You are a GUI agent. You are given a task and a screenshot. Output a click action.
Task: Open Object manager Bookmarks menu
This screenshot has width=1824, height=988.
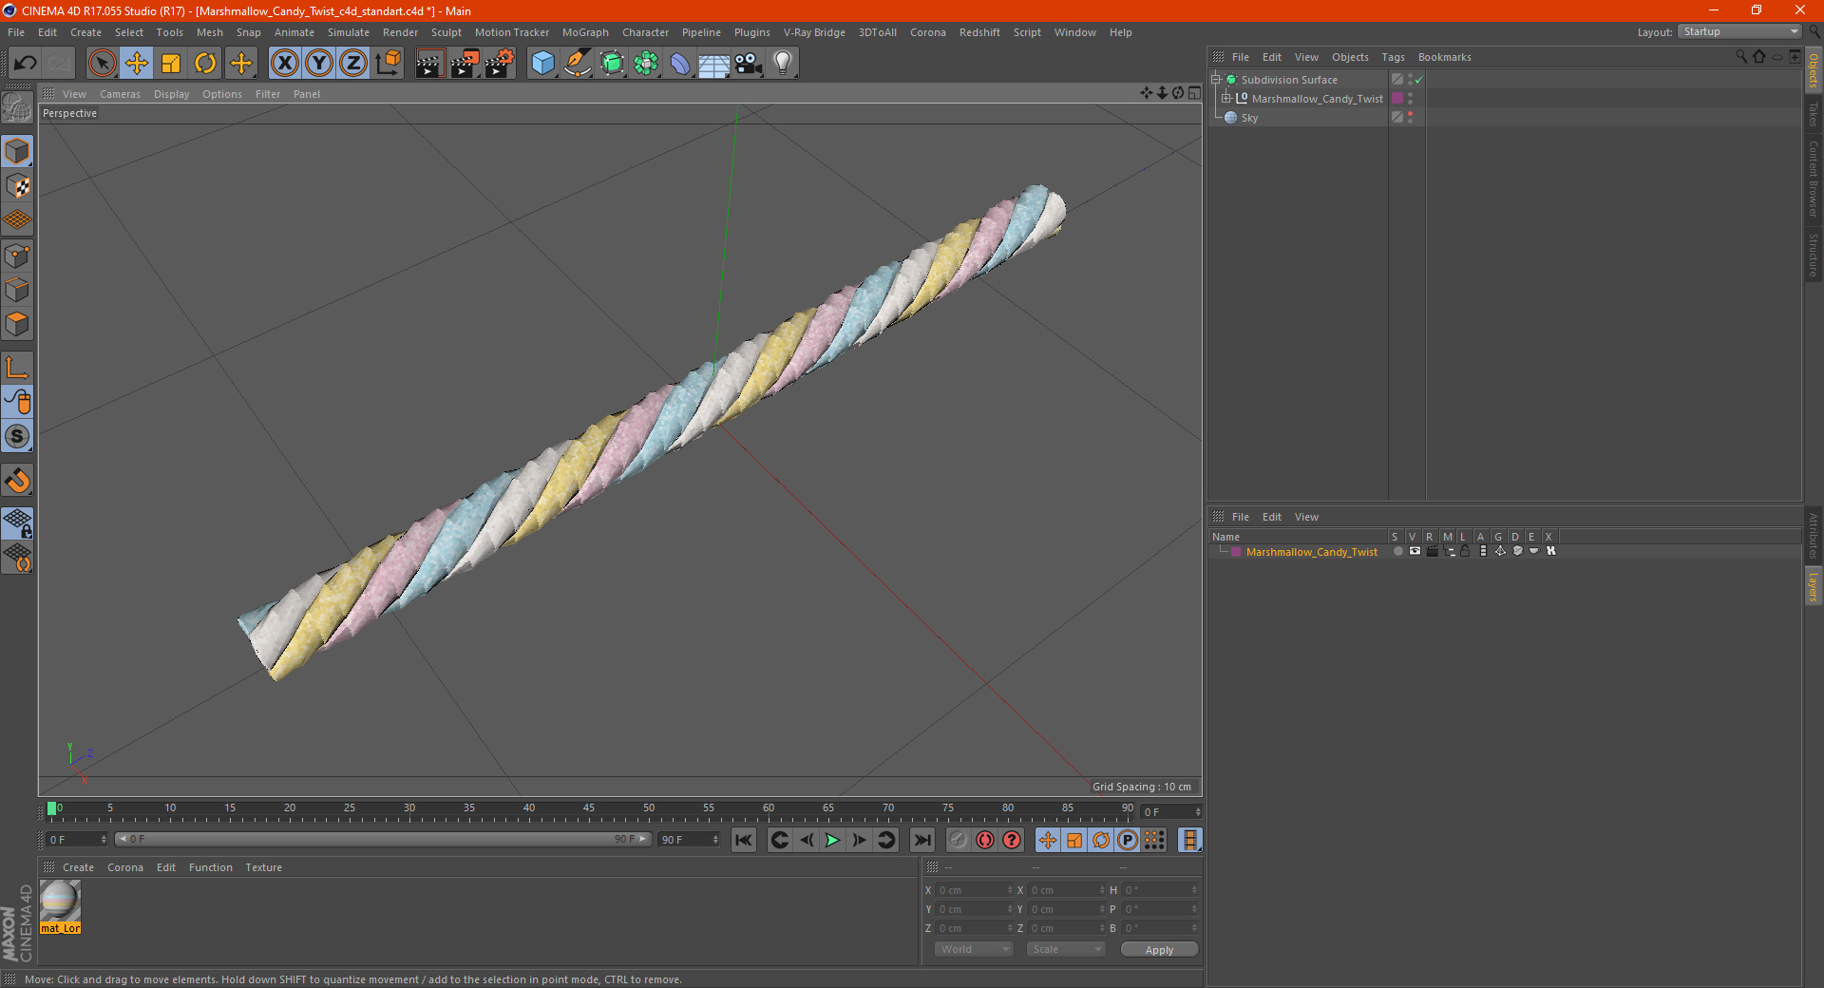(1444, 57)
